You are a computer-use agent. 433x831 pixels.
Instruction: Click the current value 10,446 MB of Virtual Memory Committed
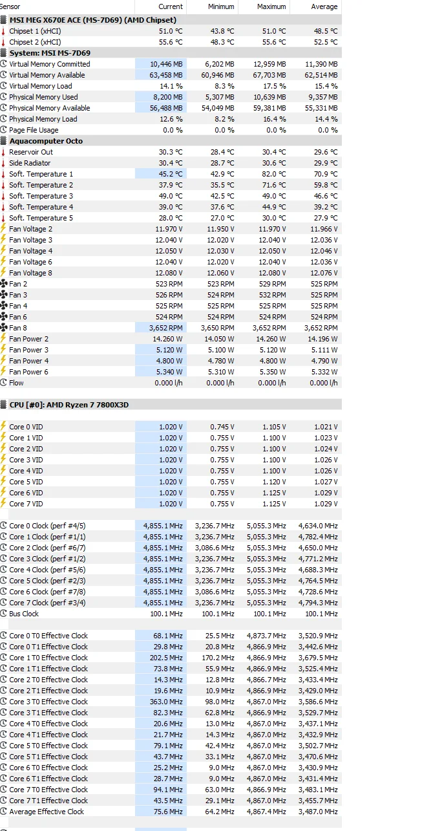pyautogui.click(x=166, y=64)
